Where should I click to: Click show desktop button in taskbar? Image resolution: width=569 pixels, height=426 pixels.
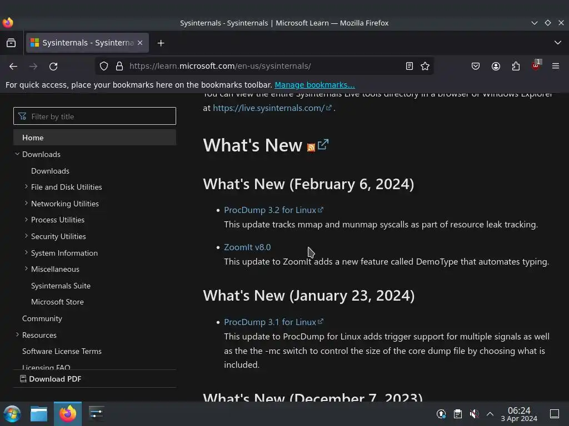pyautogui.click(x=554, y=414)
